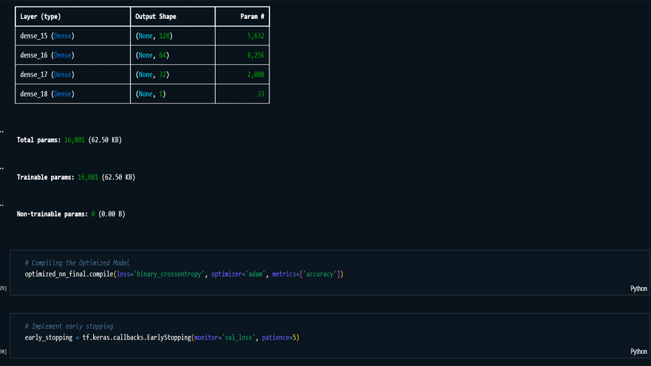Click the 'Total params' output line

coord(69,140)
